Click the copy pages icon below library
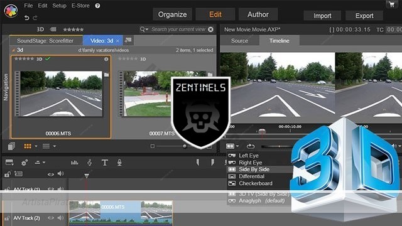The height and width of the screenshot is (226, 402). 11,146
